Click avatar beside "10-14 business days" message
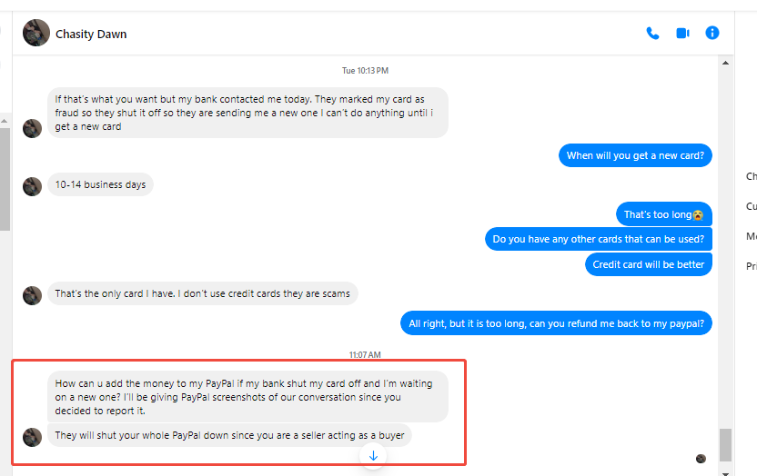Image resolution: width=757 pixels, height=476 pixels. (33, 186)
